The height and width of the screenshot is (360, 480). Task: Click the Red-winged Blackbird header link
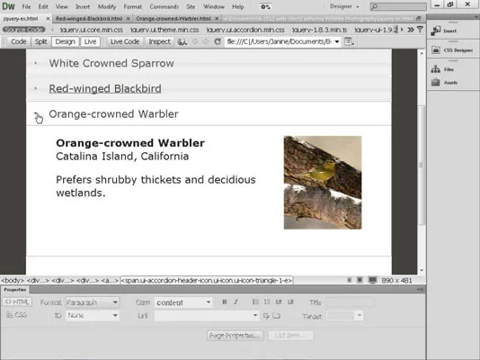pos(105,88)
